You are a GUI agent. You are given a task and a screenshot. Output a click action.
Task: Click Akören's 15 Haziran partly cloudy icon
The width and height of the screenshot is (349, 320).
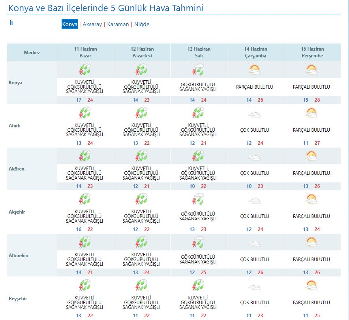point(311,156)
